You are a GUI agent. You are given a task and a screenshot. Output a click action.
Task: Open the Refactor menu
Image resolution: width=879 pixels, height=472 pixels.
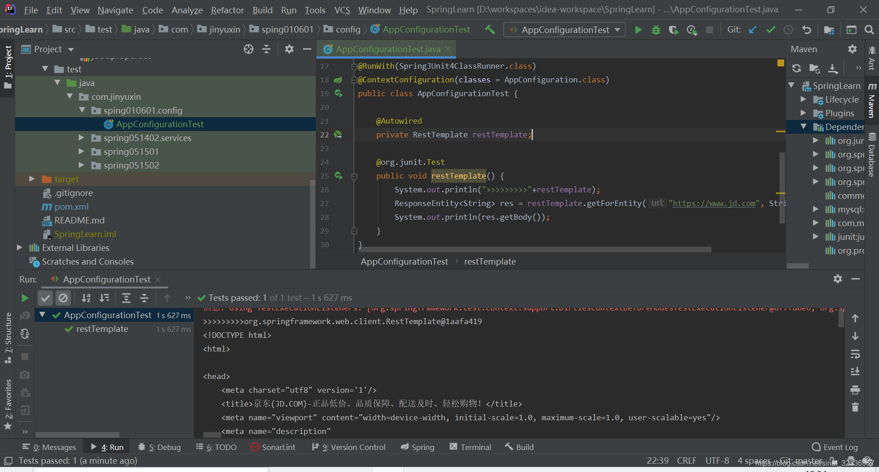pos(227,10)
